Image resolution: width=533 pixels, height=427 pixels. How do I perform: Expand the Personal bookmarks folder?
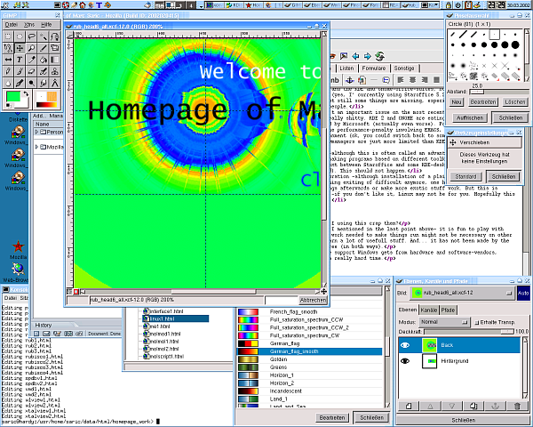click(x=36, y=133)
